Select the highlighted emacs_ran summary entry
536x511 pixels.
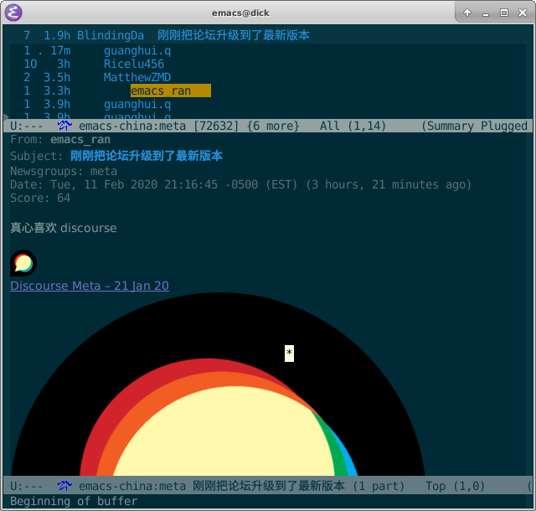click(171, 90)
